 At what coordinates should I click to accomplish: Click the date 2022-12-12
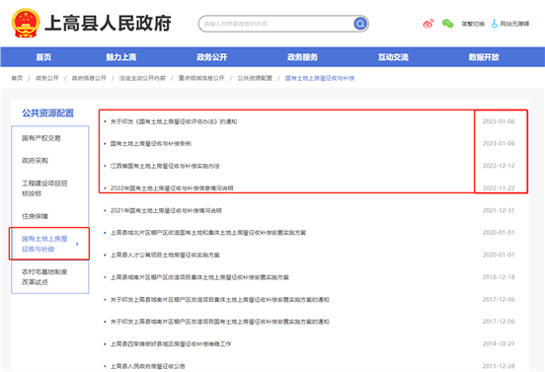point(499,166)
